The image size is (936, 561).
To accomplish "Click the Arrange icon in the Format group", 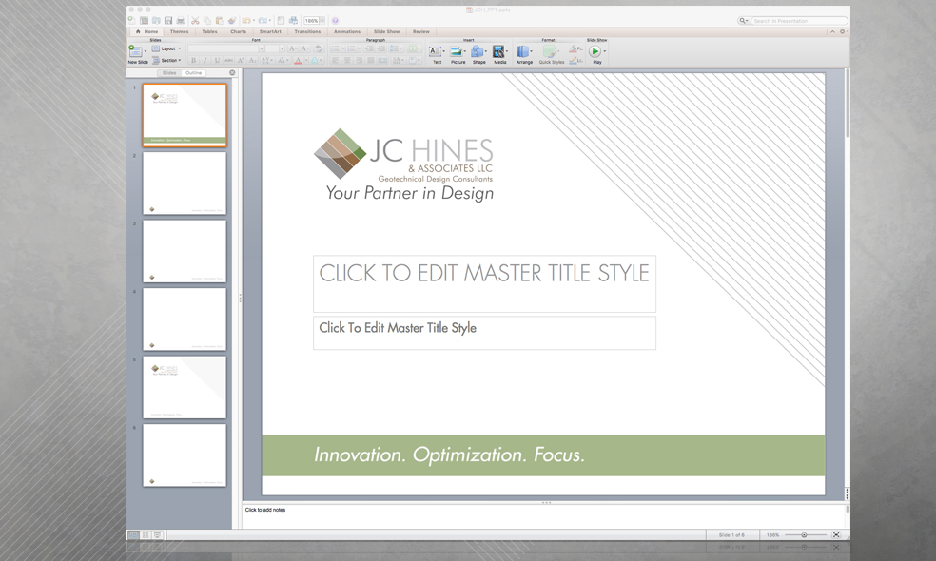I will pos(523,52).
